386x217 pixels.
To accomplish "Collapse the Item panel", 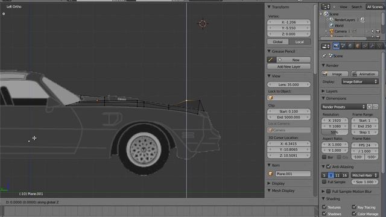I will coord(269,165).
